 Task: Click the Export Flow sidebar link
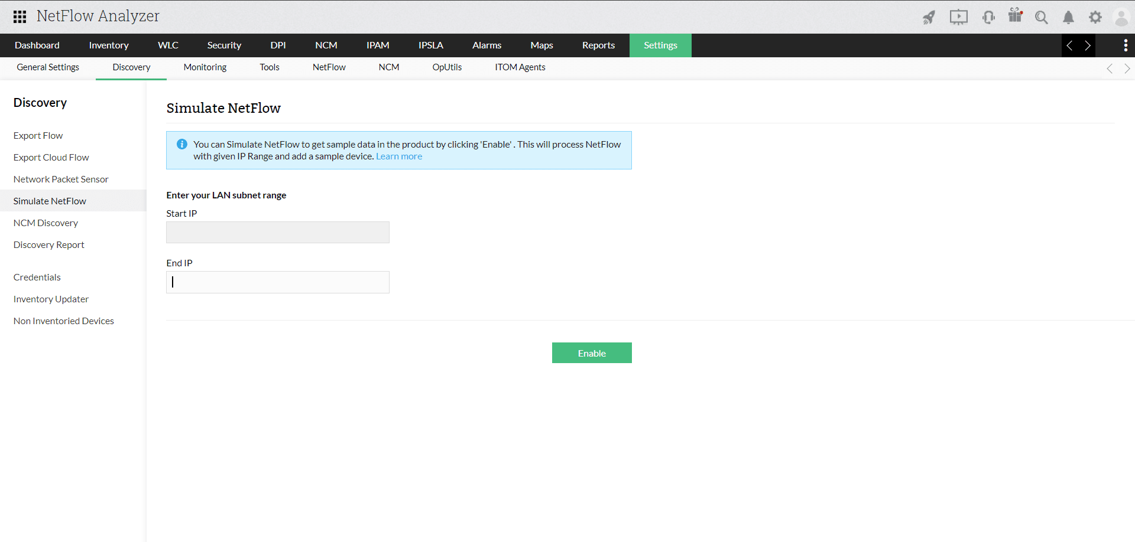38,136
